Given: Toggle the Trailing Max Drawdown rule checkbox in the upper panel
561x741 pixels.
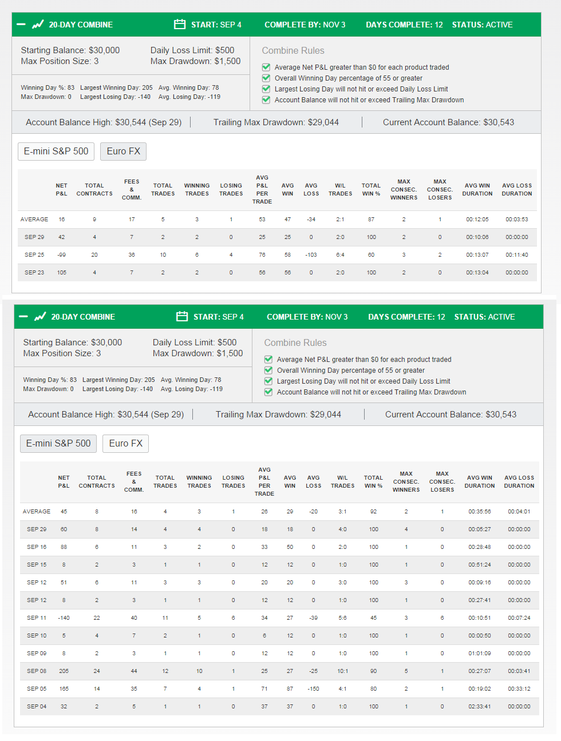Looking at the screenshot, I should pyautogui.click(x=266, y=99).
